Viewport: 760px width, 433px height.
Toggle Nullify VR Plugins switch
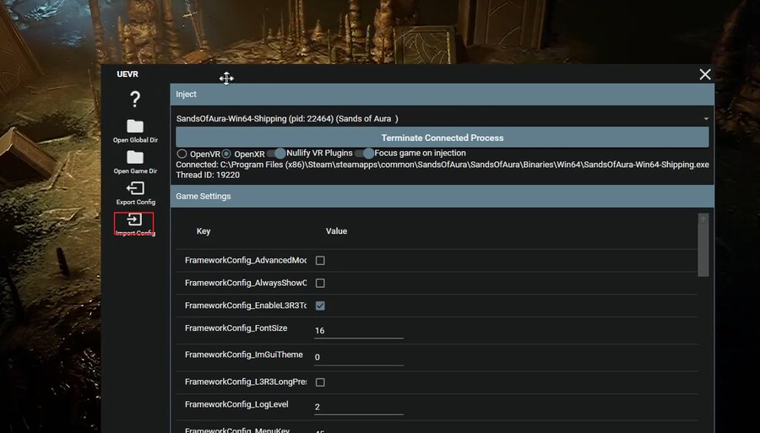[277, 153]
